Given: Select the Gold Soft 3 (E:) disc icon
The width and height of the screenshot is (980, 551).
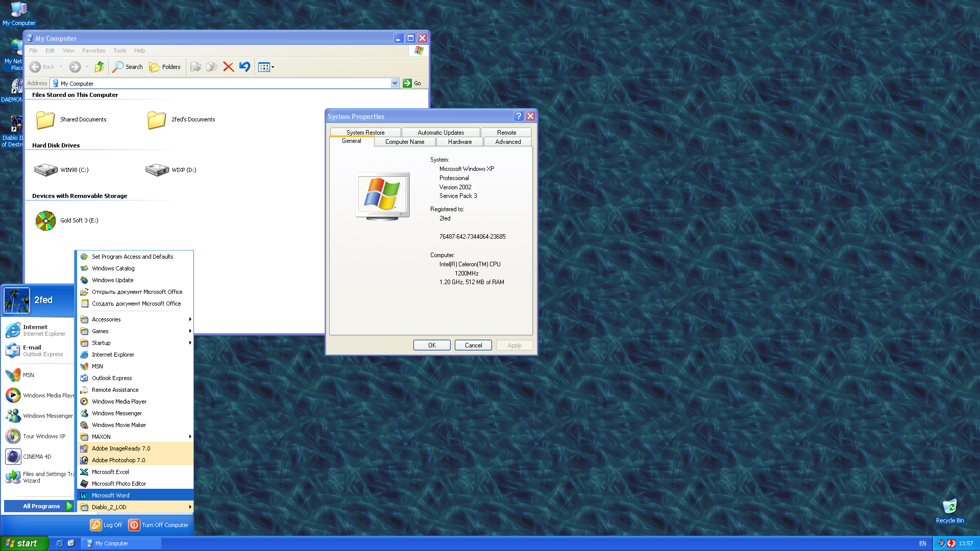Looking at the screenshot, I should click(45, 220).
